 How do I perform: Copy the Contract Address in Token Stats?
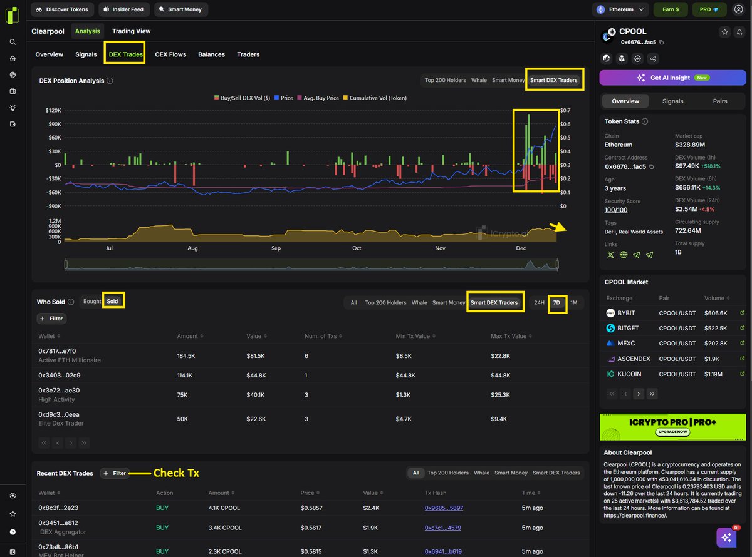click(651, 166)
